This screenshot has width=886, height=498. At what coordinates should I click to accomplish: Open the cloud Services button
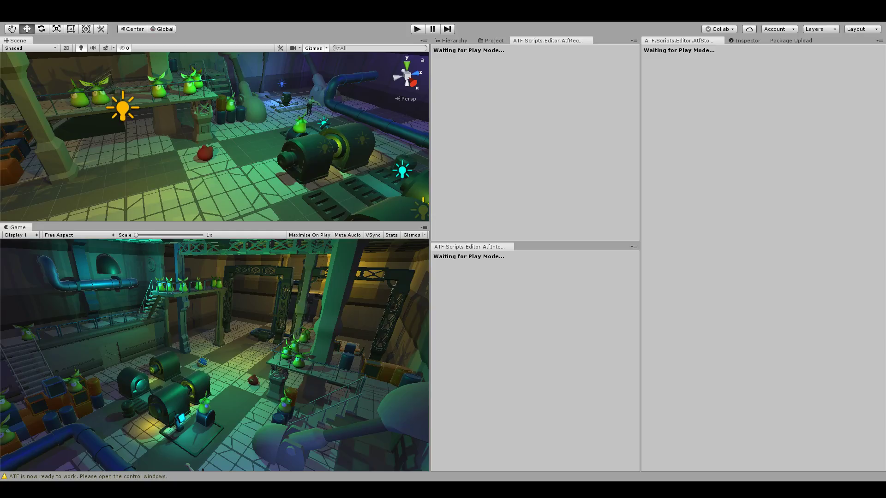point(749,29)
